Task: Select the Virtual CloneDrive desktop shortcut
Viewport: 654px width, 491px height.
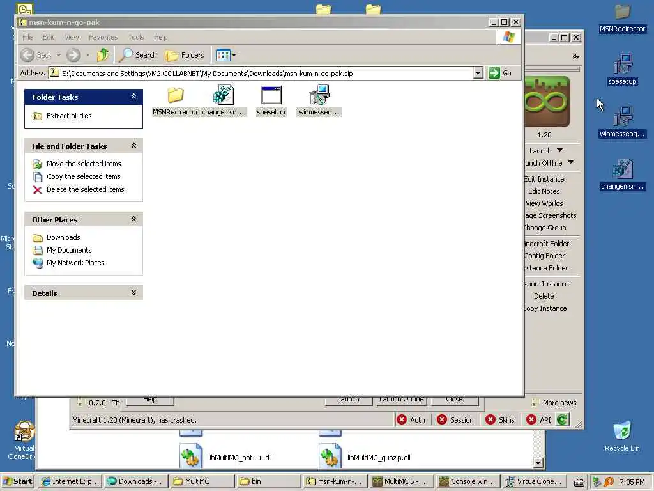Action: click(x=23, y=440)
